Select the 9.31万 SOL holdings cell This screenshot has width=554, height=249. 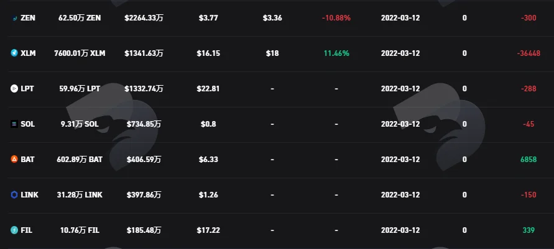80,124
